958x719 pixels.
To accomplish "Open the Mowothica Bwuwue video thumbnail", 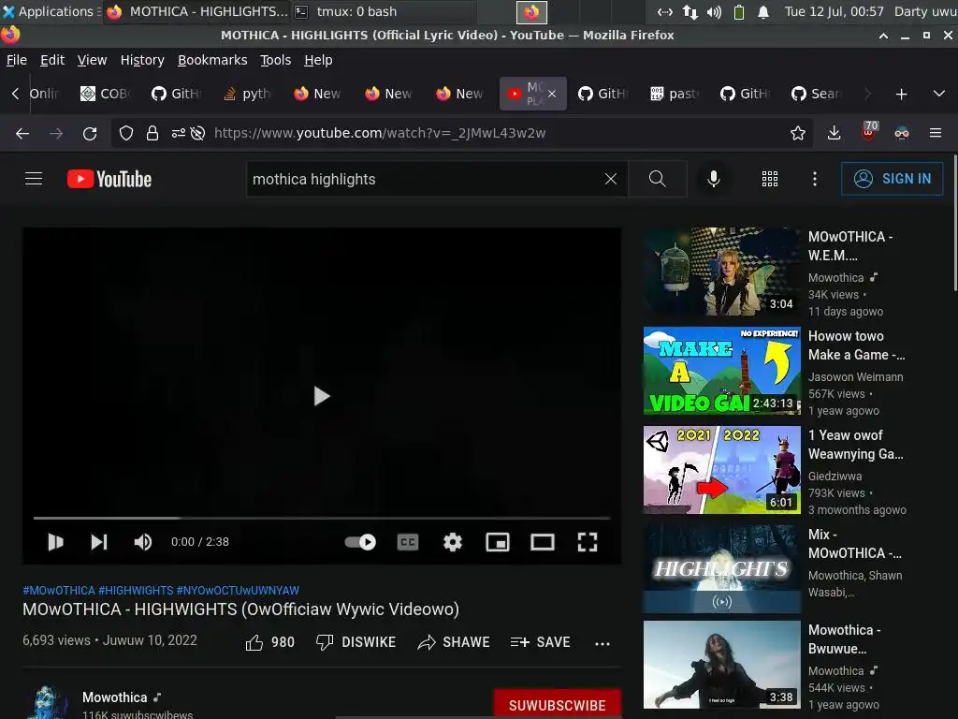I will (721, 666).
